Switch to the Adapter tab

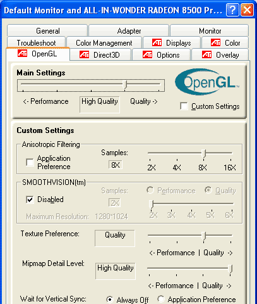tap(129, 31)
